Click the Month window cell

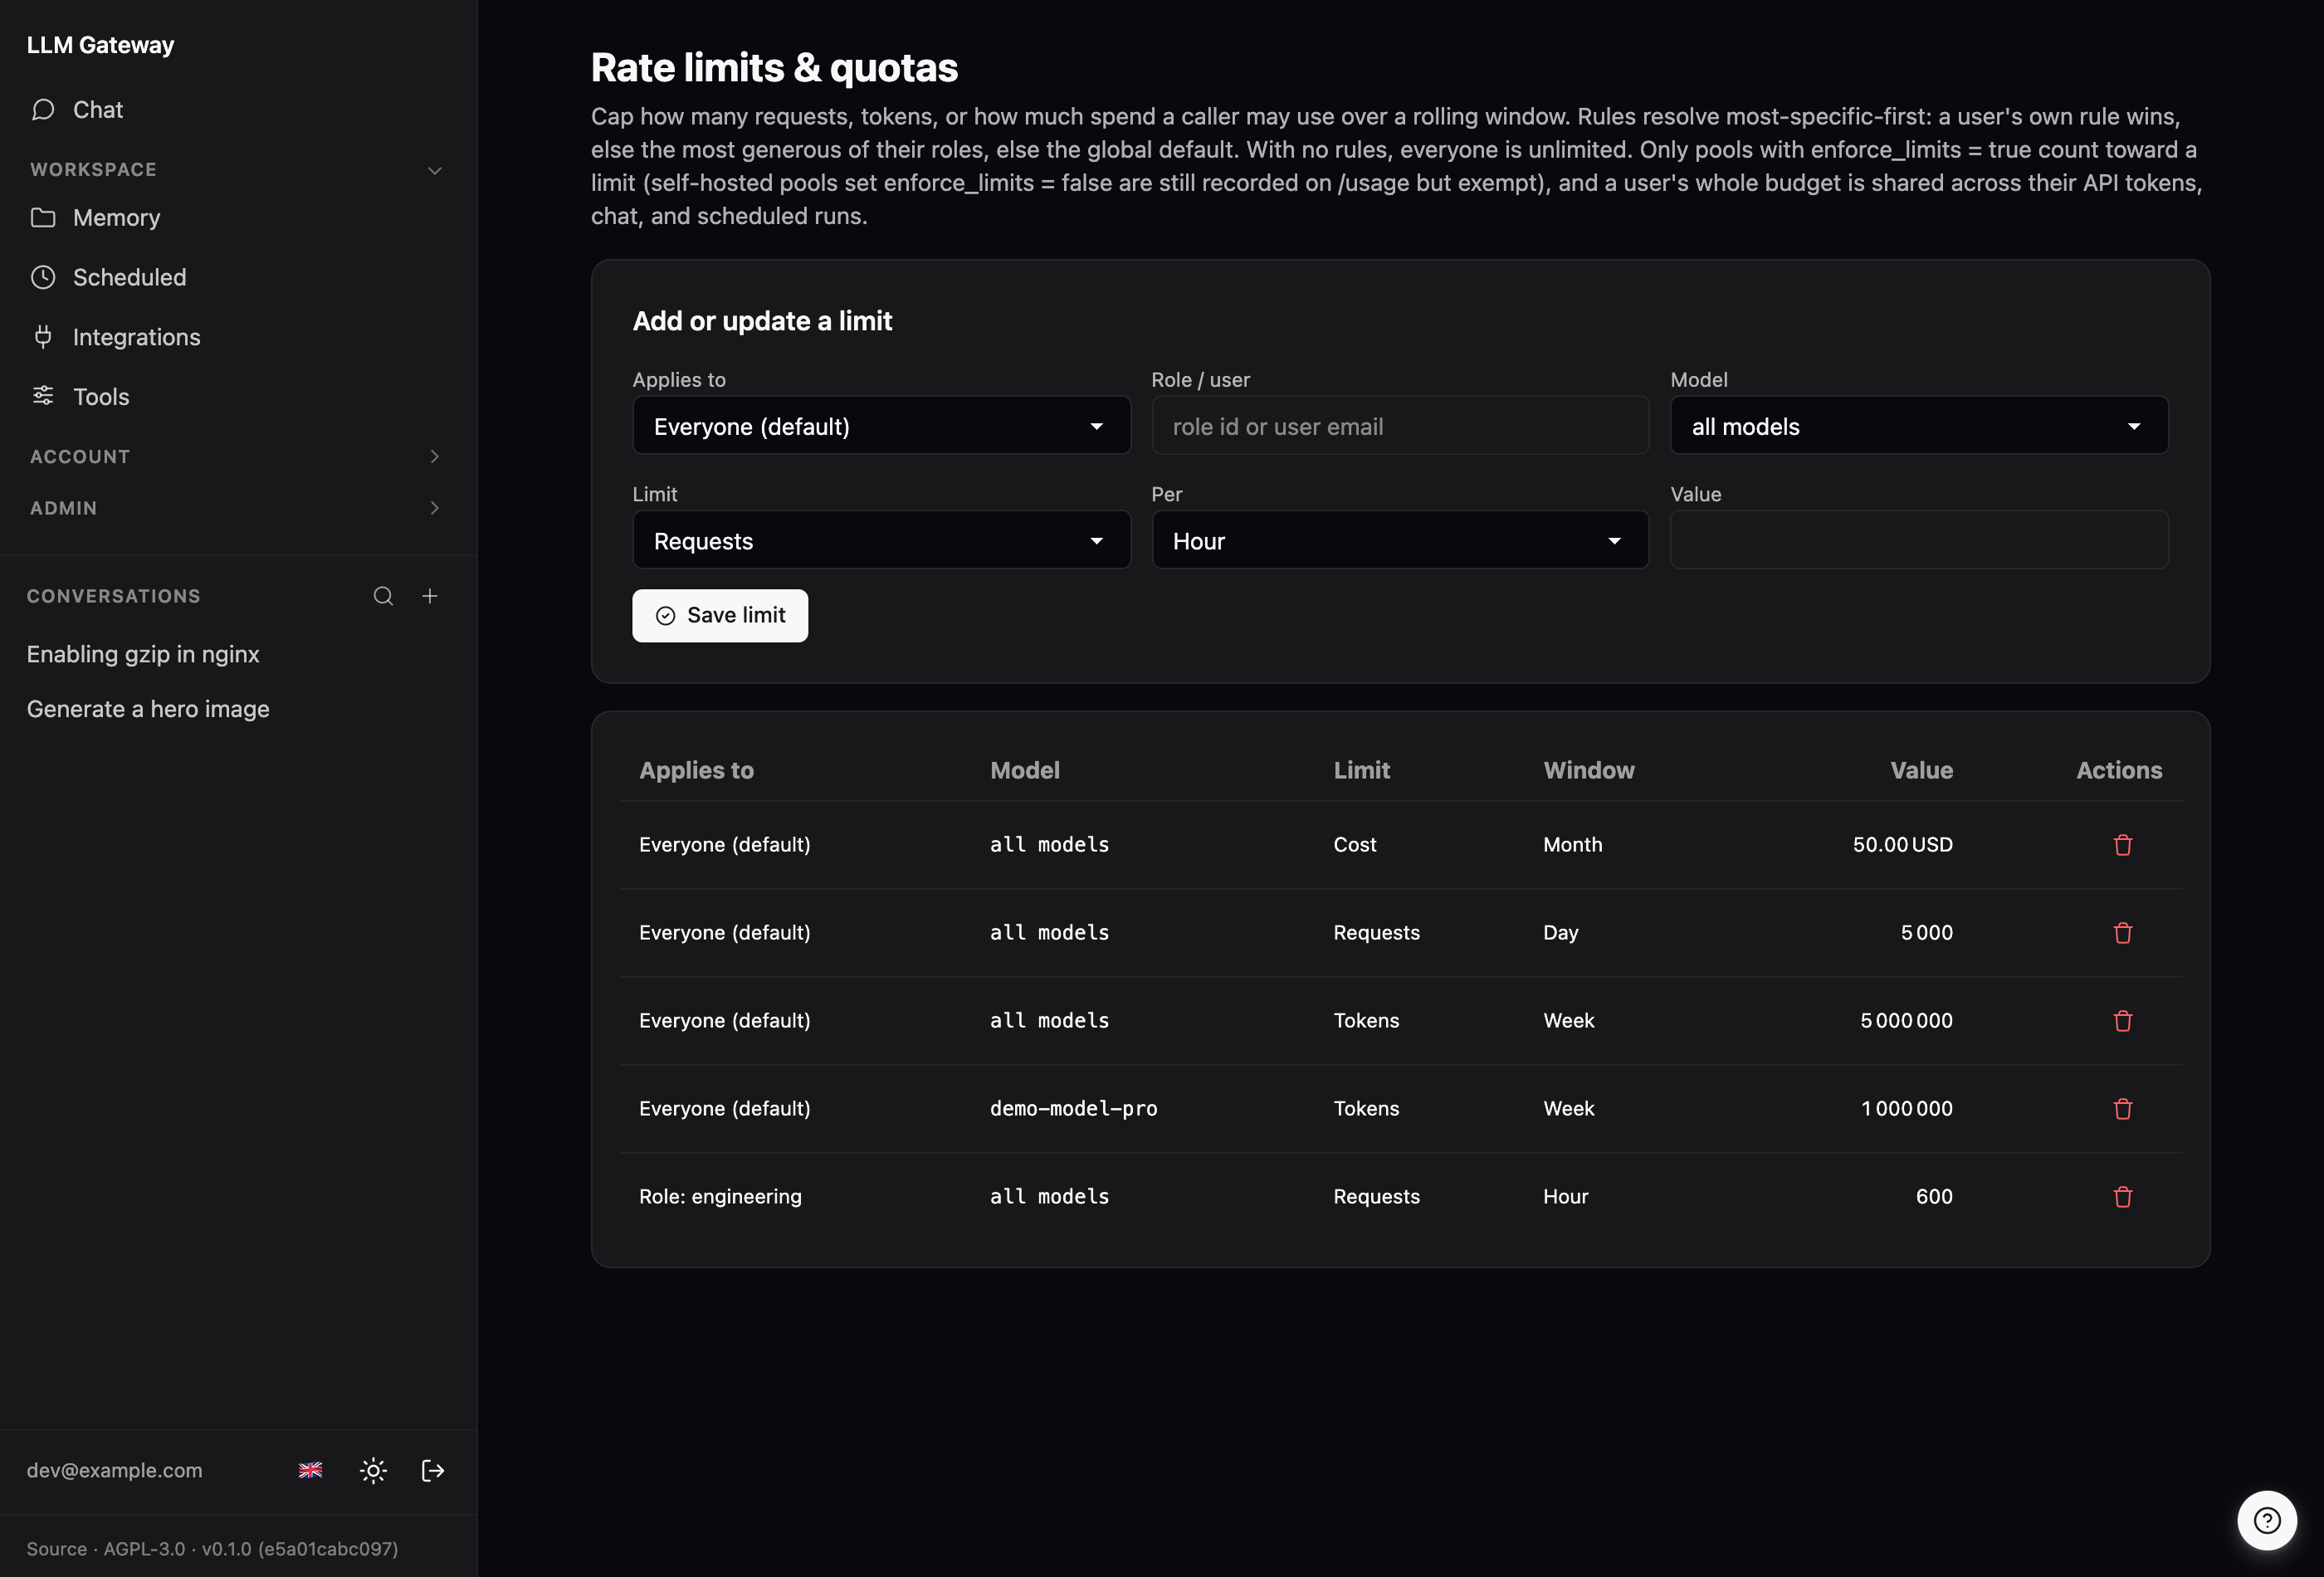pos(1572,845)
